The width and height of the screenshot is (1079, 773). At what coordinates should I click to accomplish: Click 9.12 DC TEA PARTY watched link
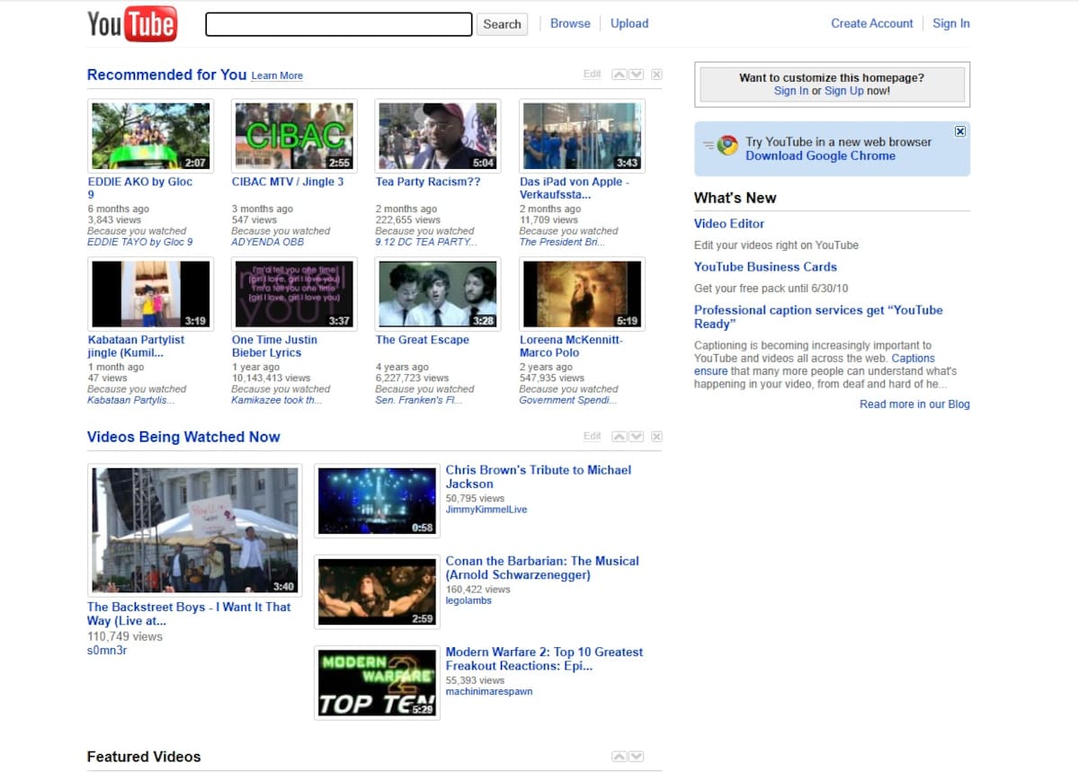point(426,242)
